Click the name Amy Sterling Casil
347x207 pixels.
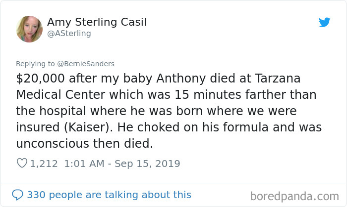point(97,22)
